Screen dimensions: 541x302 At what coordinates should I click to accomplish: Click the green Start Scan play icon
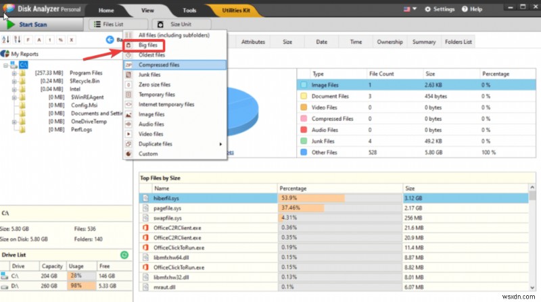pyautogui.click(x=11, y=24)
